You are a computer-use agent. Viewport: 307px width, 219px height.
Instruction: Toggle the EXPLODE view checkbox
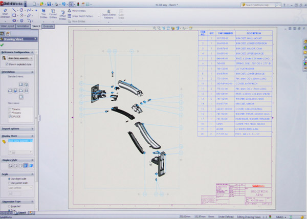[10, 116]
